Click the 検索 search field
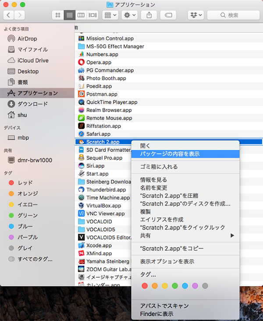Viewport: 263px width, 321px height. [x=233, y=15]
